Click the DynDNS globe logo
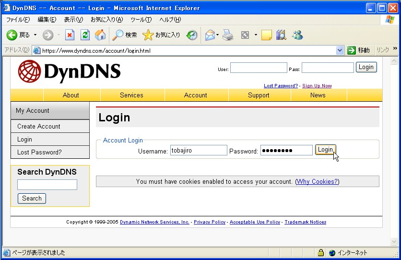Viewport: 401px width, 260px height. coord(30,71)
